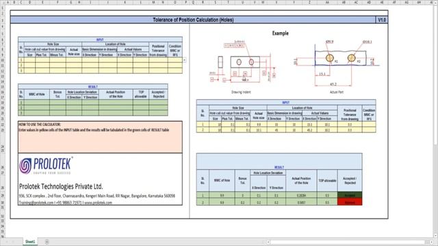This screenshot has width=438, height=246.
Task: Select Actual hole size input cell in row 2
Action: pyautogui.click(x=74, y=66)
